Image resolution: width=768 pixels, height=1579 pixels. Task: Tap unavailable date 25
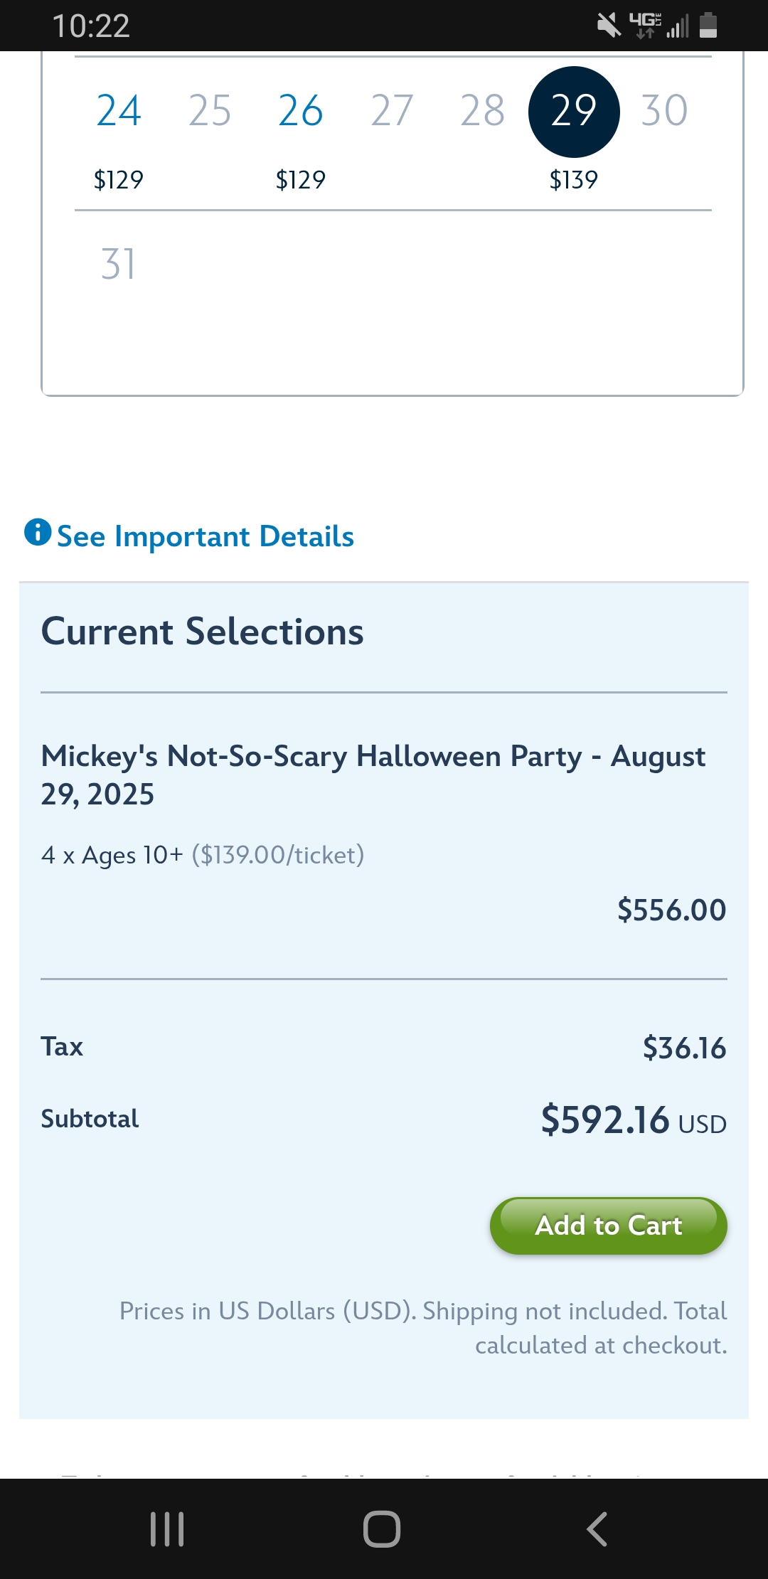(x=210, y=111)
